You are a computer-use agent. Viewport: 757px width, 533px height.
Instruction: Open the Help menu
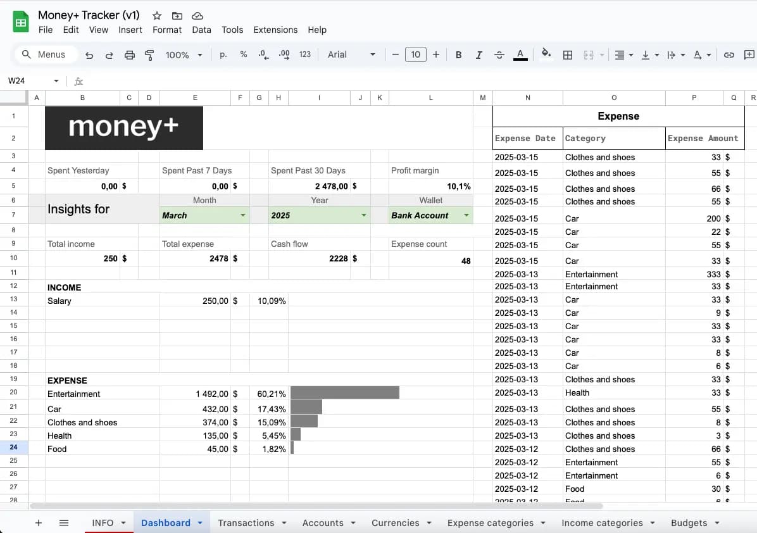(x=317, y=30)
